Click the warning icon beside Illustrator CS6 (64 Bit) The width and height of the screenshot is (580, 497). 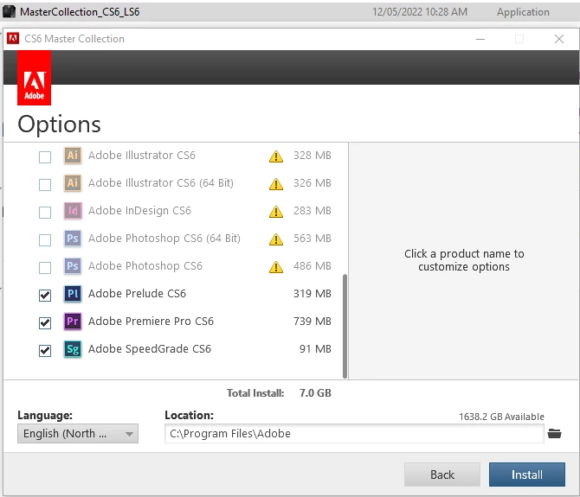pyautogui.click(x=276, y=184)
